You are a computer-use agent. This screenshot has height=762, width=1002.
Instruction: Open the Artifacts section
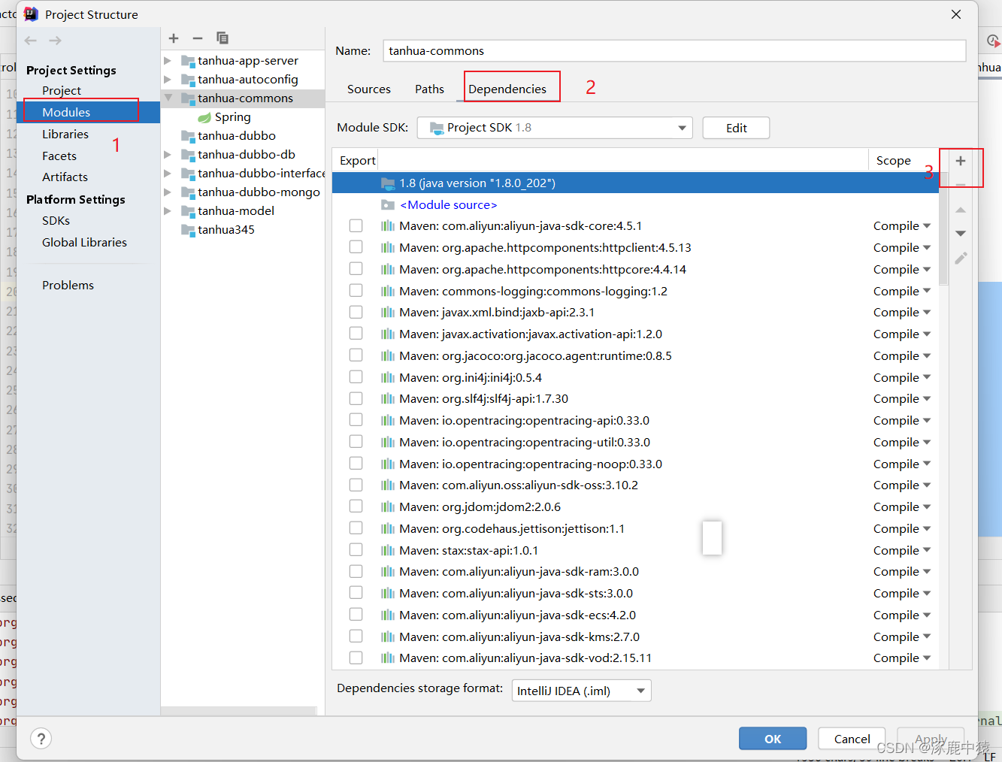point(65,177)
